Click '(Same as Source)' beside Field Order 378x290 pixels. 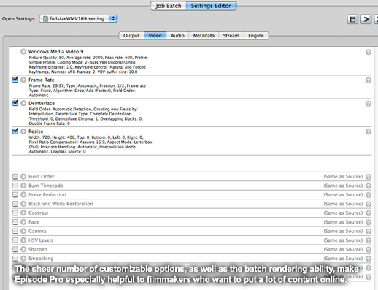click(343, 177)
